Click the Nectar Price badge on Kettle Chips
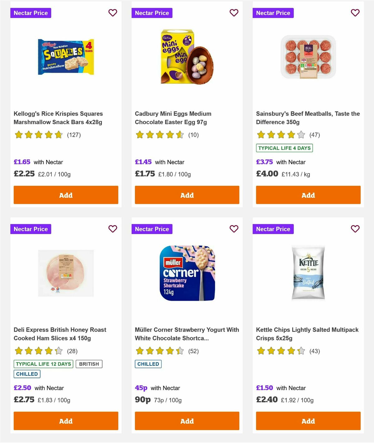Viewport: 374px width, 443px height. tap(273, 229)
